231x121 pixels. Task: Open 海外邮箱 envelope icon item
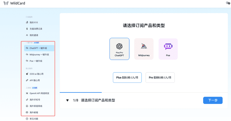pos(27,112)
